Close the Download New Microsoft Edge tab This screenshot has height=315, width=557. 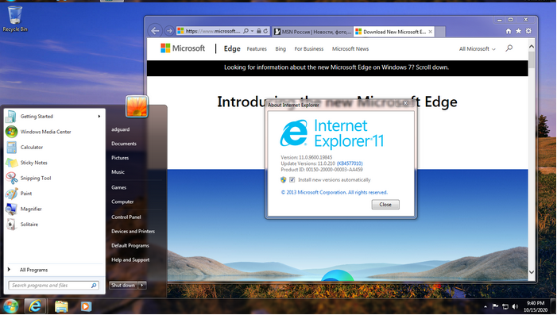click(x=431, y=32)
